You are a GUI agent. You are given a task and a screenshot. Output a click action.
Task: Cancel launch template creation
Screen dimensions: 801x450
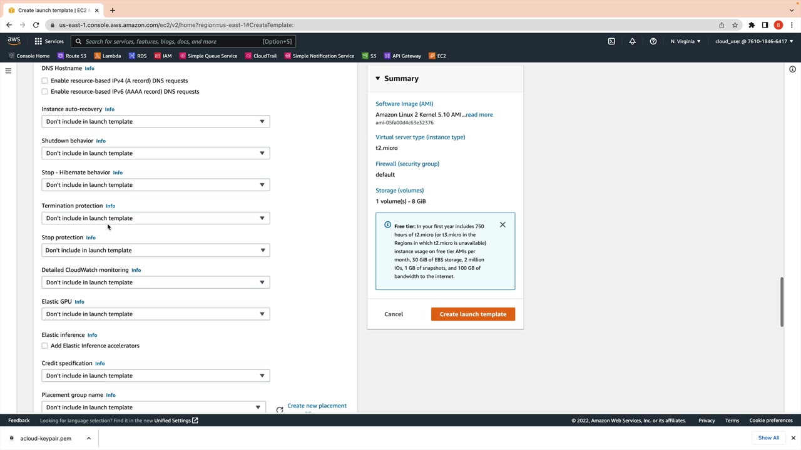[x=394, y=314]
